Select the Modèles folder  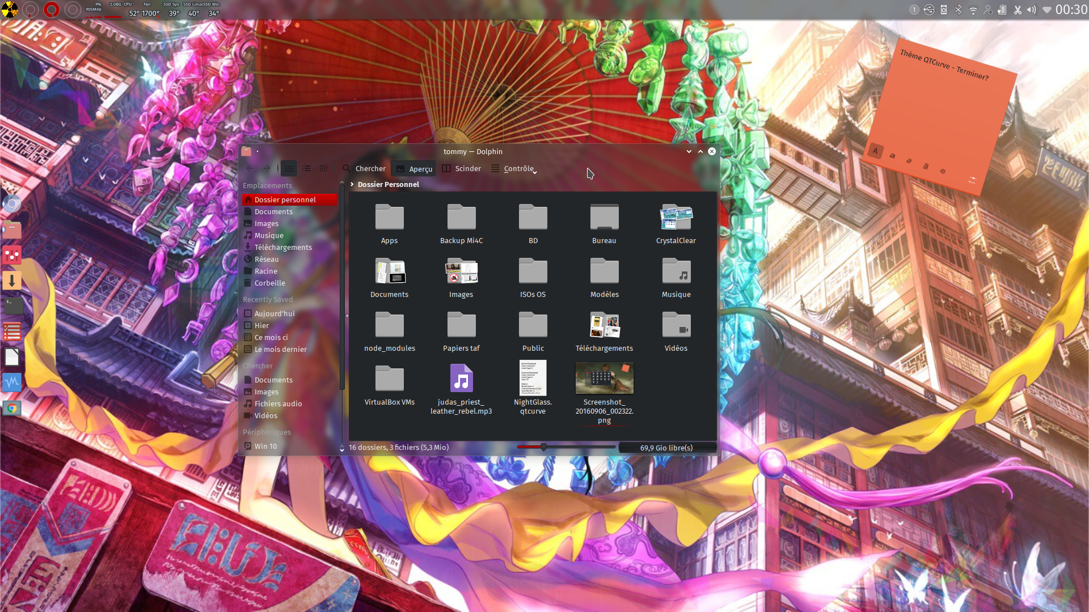click(x=604, y=278)
